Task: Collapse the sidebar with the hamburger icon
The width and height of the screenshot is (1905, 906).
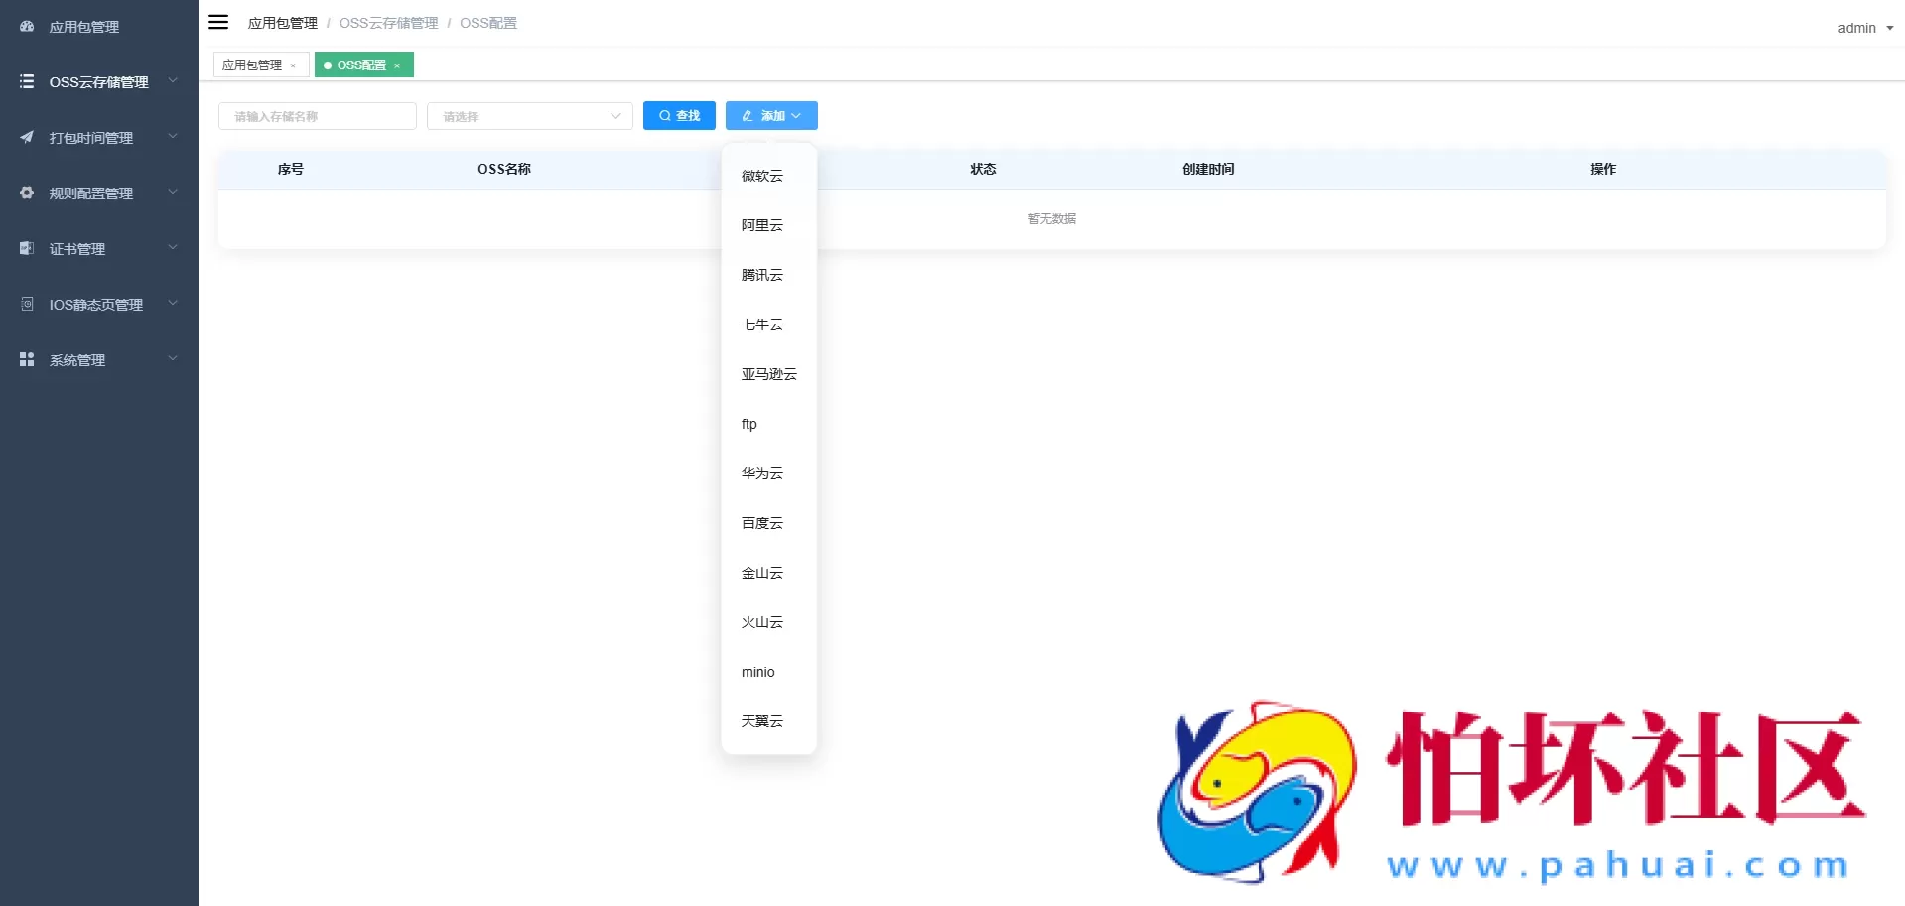Action: pyautogui.click(x=218, y=22)
